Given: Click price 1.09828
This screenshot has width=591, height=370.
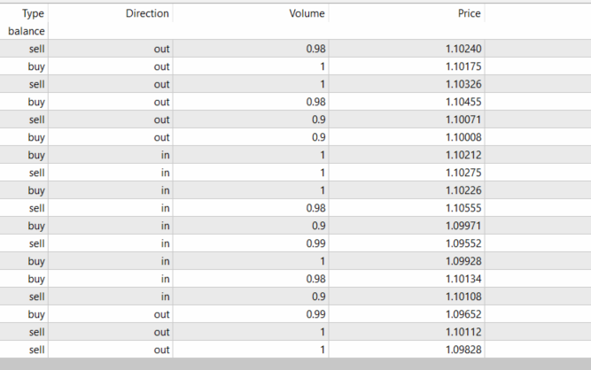Looking at the screenshot, I should pyautogui.click(x=463, y=350).
